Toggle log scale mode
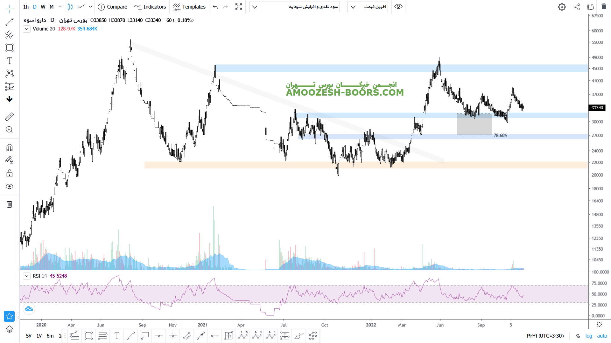 589,336
